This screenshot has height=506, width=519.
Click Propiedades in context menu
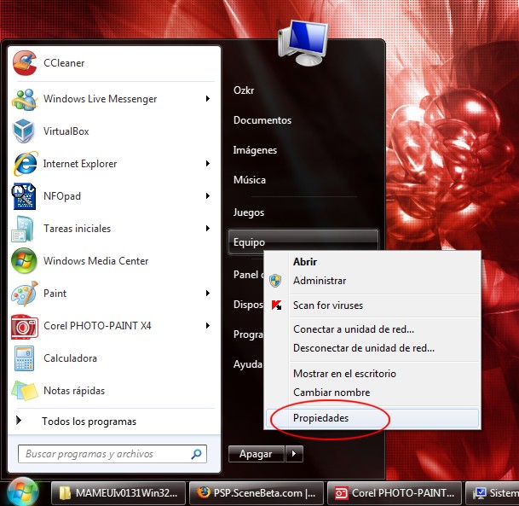coord(372,418)
